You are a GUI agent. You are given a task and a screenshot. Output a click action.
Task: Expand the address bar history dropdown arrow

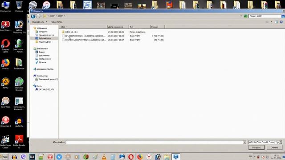[241, 16]
